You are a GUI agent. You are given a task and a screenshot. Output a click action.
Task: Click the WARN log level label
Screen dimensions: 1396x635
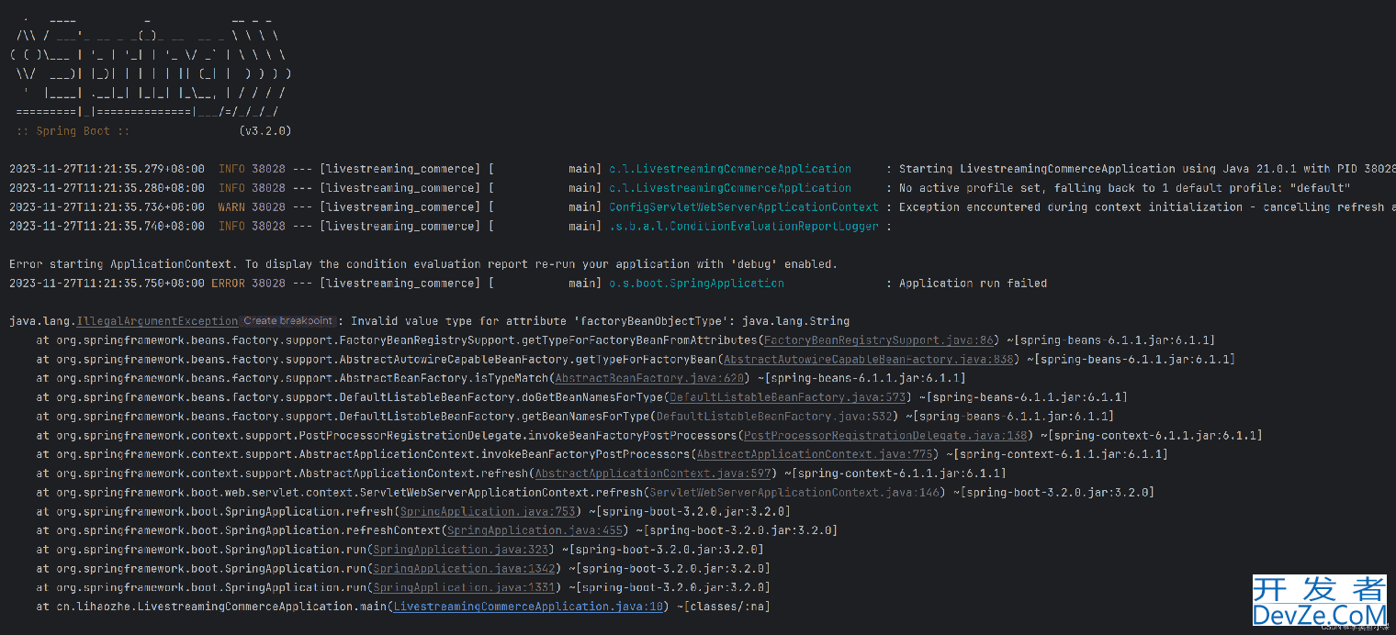(231, 207)
